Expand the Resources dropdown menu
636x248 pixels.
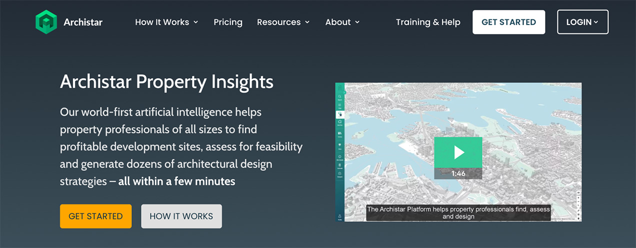pyautogui.click(x=283, y=22)
